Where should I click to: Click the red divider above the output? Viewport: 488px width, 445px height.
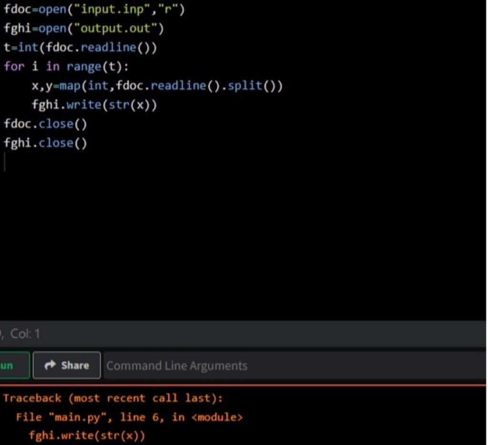243,384
